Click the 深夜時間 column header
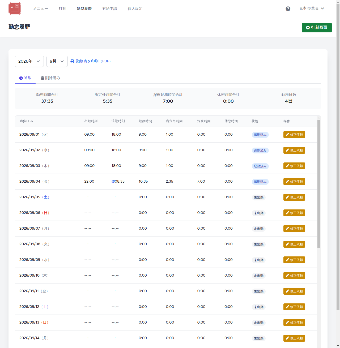340x348 pixels. 204,121
